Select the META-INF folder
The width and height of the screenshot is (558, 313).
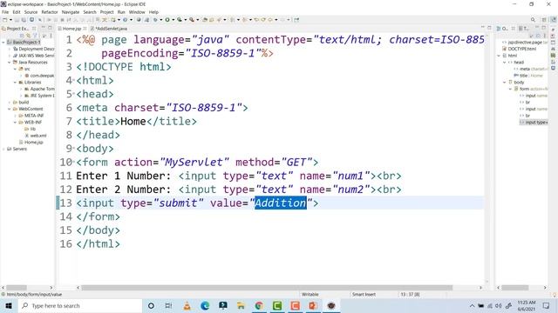[x=31, y=116]
